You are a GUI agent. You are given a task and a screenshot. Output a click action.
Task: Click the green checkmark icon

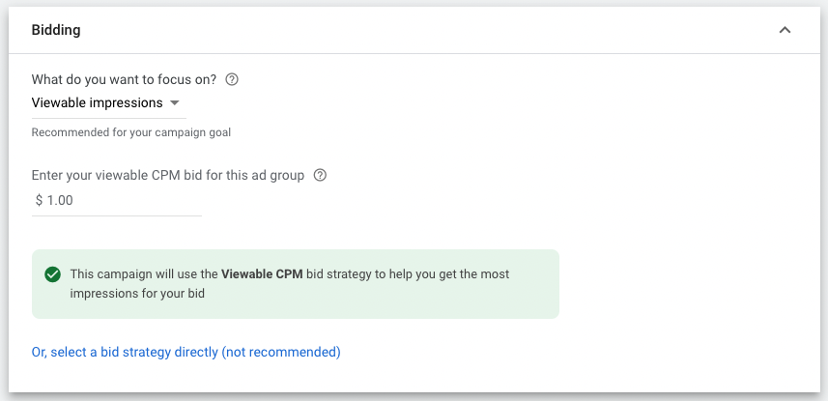[x=53, y=274]
